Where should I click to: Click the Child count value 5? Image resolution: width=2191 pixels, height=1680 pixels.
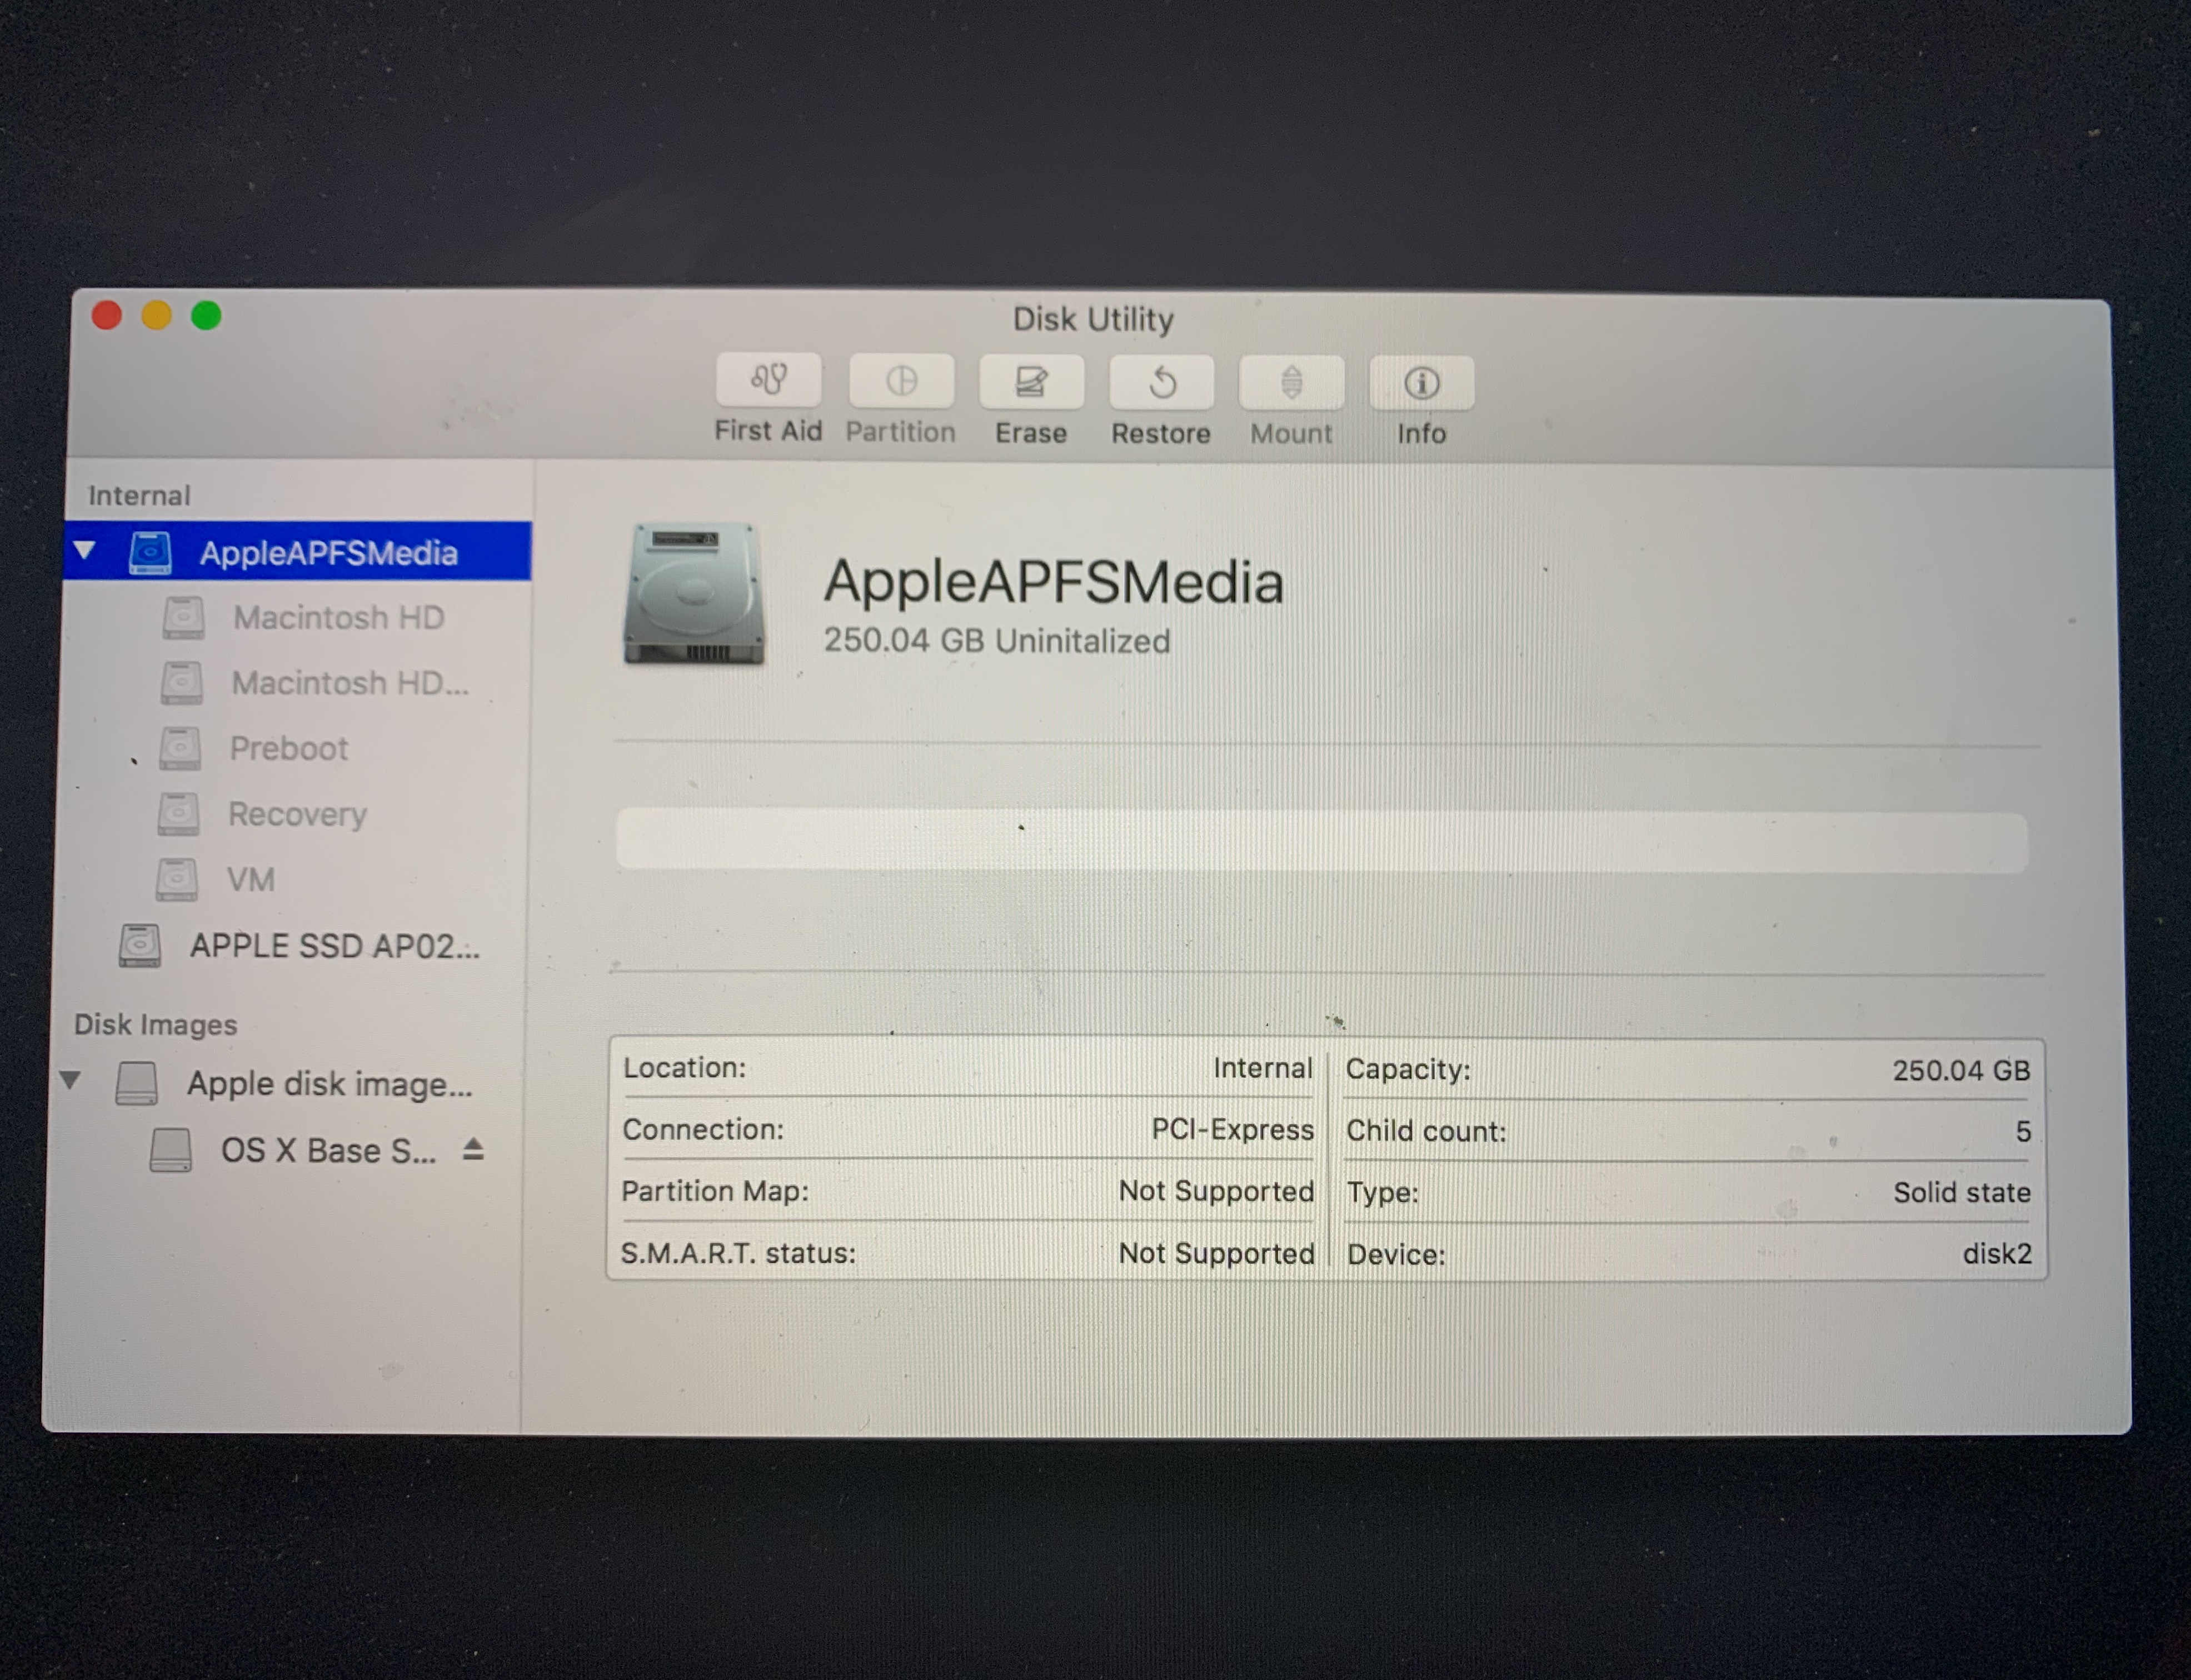coord(2024,1132)
